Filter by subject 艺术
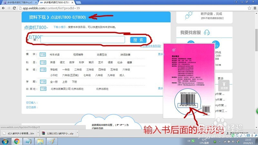 [x=101, y=62]
